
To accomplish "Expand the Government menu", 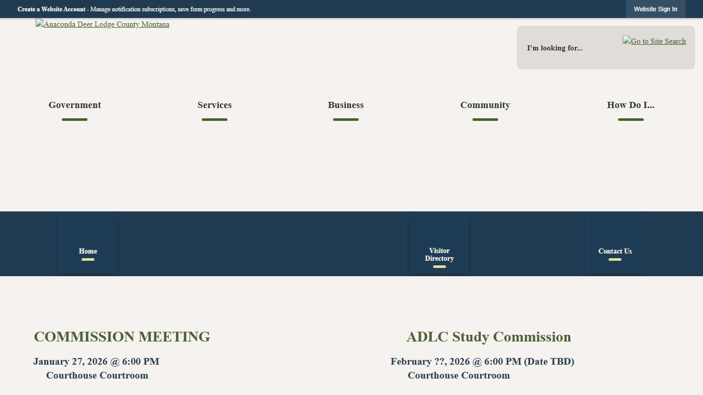I will point(75,105).
